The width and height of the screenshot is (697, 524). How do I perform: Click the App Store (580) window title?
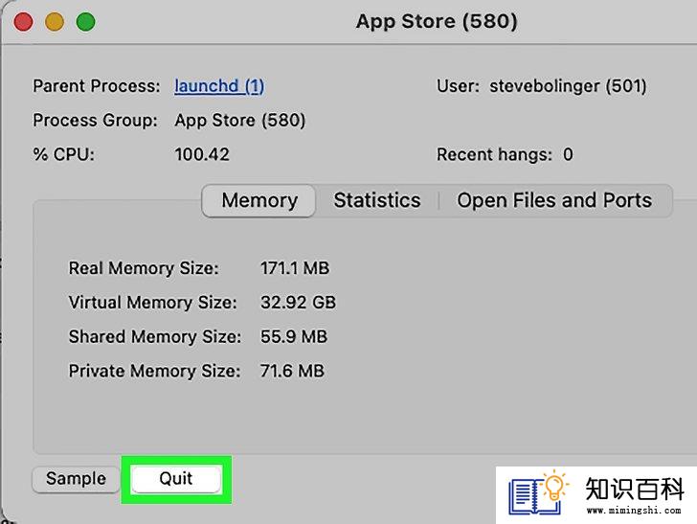pos(437,21)
